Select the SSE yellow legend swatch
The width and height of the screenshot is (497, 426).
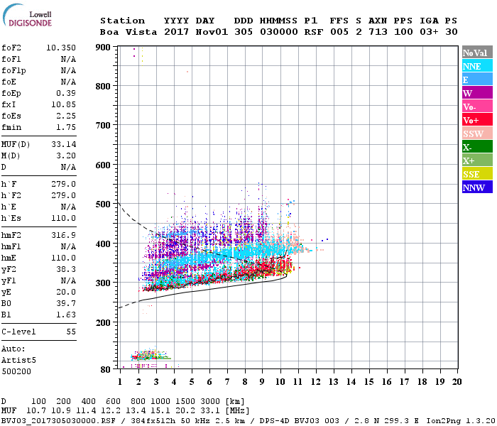click(477, 174)
